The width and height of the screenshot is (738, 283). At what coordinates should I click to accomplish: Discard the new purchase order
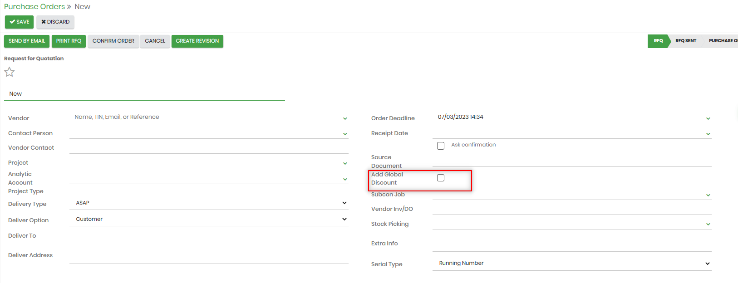(x=55, y=22)
